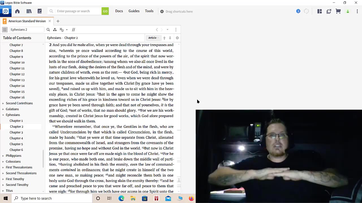Image resolution: width=362 pixels, height=203 pixels.
Task: Open the Docs menu
Action: click(x=119, y=11)
